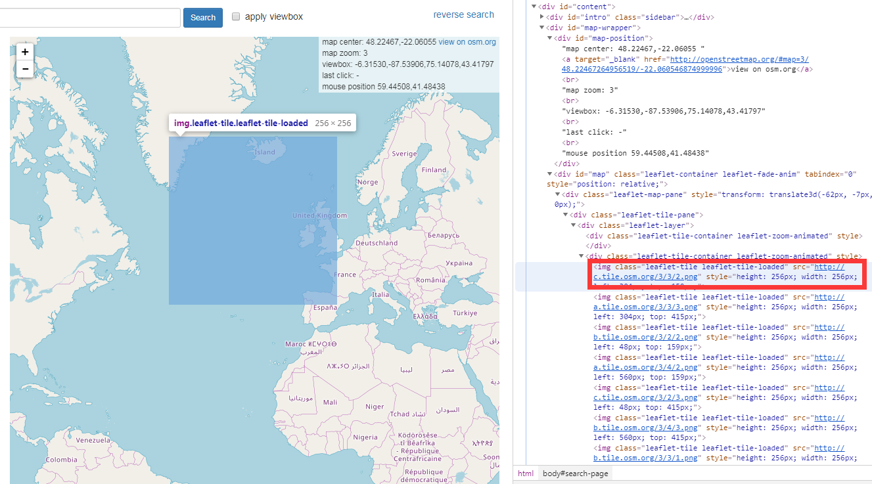Open the reverse search link
Screen dimensions: 872x484
point(463,14)
